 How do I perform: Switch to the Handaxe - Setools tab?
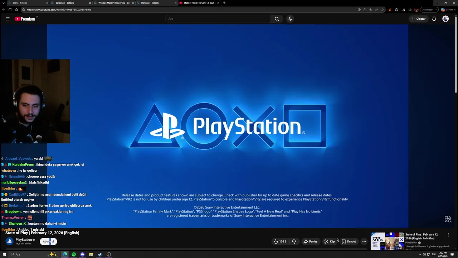[x=157, y=3]
